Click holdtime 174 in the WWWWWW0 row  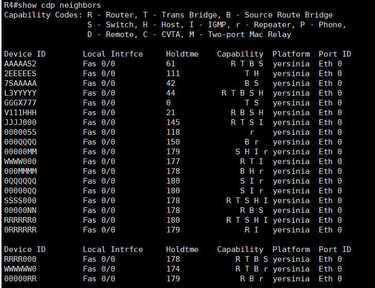pyautogui.click(x=173, y=269)
